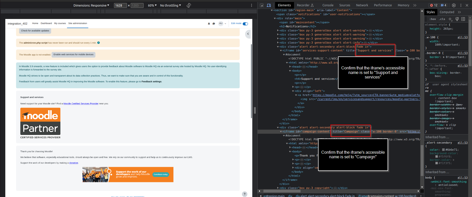Open the No throttling dropdown
Screen dimensions: 472x197
click(x=170, y=5)
